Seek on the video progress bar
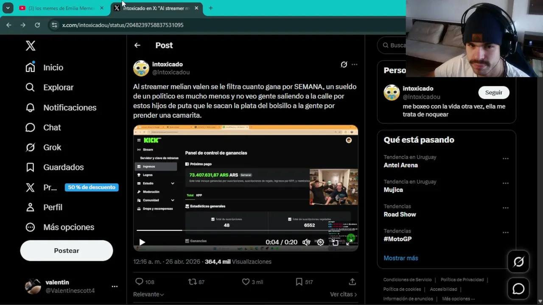 click(246, 230)
